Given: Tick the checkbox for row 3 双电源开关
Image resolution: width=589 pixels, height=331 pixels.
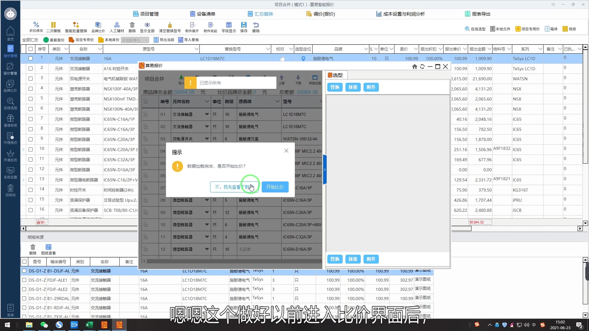Looking at the screenshot, I should pyautogui.click(x=30, y=78).
